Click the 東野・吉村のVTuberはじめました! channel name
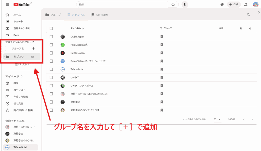This screenshot has height=151, width=261. coord(89,94)
